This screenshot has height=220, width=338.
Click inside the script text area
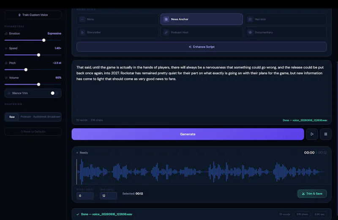(202, 88)
